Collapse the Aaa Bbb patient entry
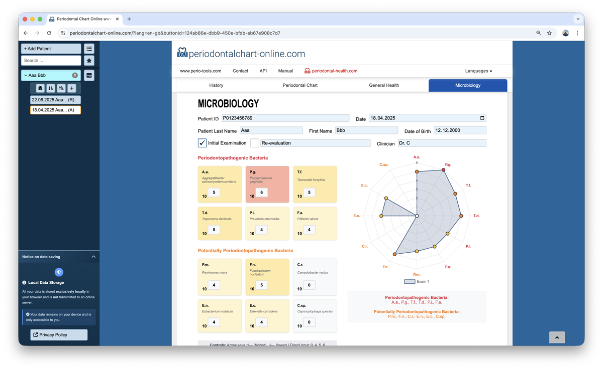 pos(26,76)
